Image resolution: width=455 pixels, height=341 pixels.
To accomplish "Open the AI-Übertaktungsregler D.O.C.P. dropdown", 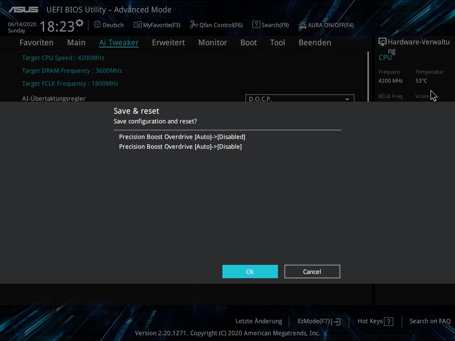I will click(300, 98).
